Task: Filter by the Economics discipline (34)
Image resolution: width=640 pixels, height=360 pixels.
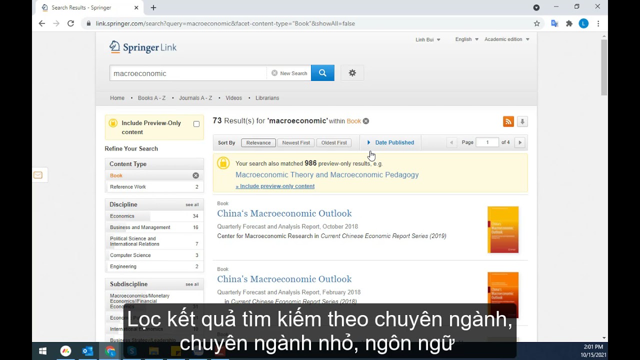Action: click(x=154, y=216)
